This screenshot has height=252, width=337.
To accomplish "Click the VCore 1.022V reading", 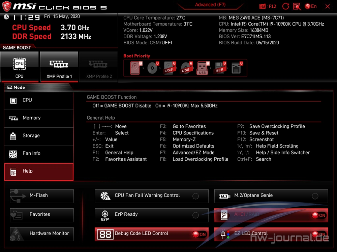I will click(138, 30).
